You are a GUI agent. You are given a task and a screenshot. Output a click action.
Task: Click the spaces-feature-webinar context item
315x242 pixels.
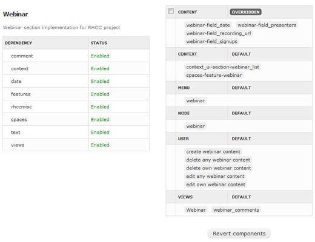pos(214,75)
